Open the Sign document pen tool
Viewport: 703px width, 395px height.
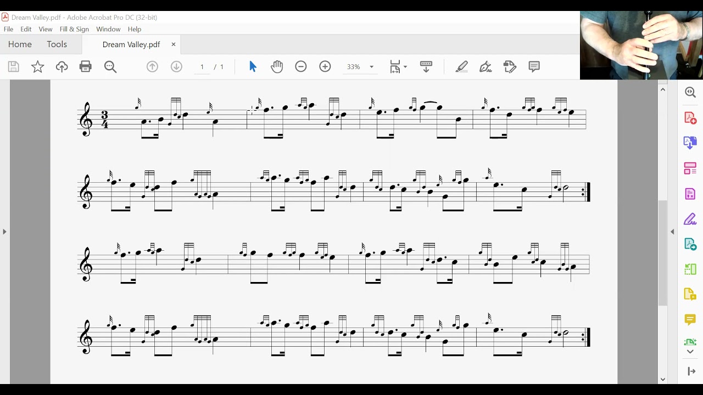(486, 67)
